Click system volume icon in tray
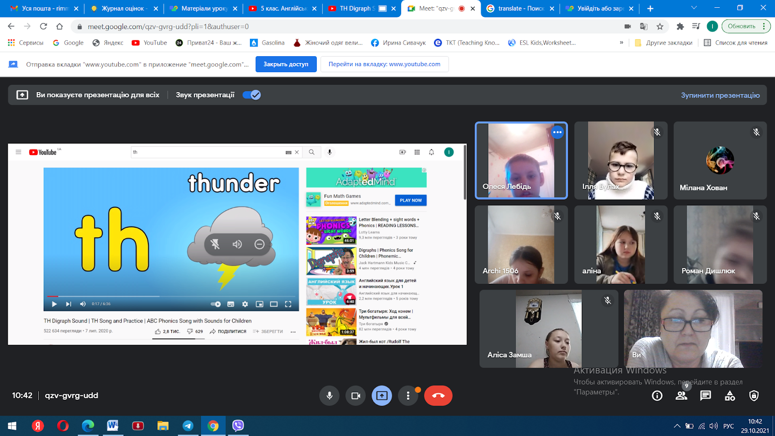Viewport: 775px width, 436px height. [713, 426]
